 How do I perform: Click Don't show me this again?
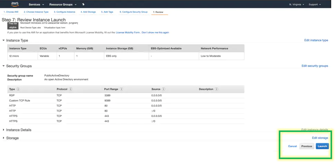tap(155, 32)
